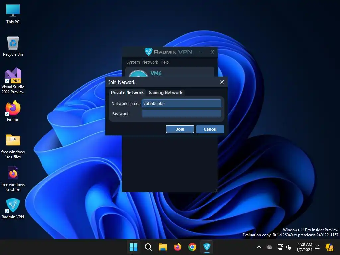Minimize the Radmin VPN window
The image size is (340, 255).
(201, 52)
